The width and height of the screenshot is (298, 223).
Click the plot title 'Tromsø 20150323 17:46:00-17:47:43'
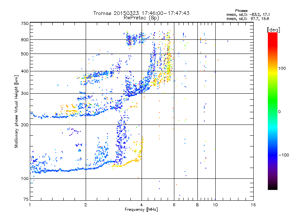(141, 13)
